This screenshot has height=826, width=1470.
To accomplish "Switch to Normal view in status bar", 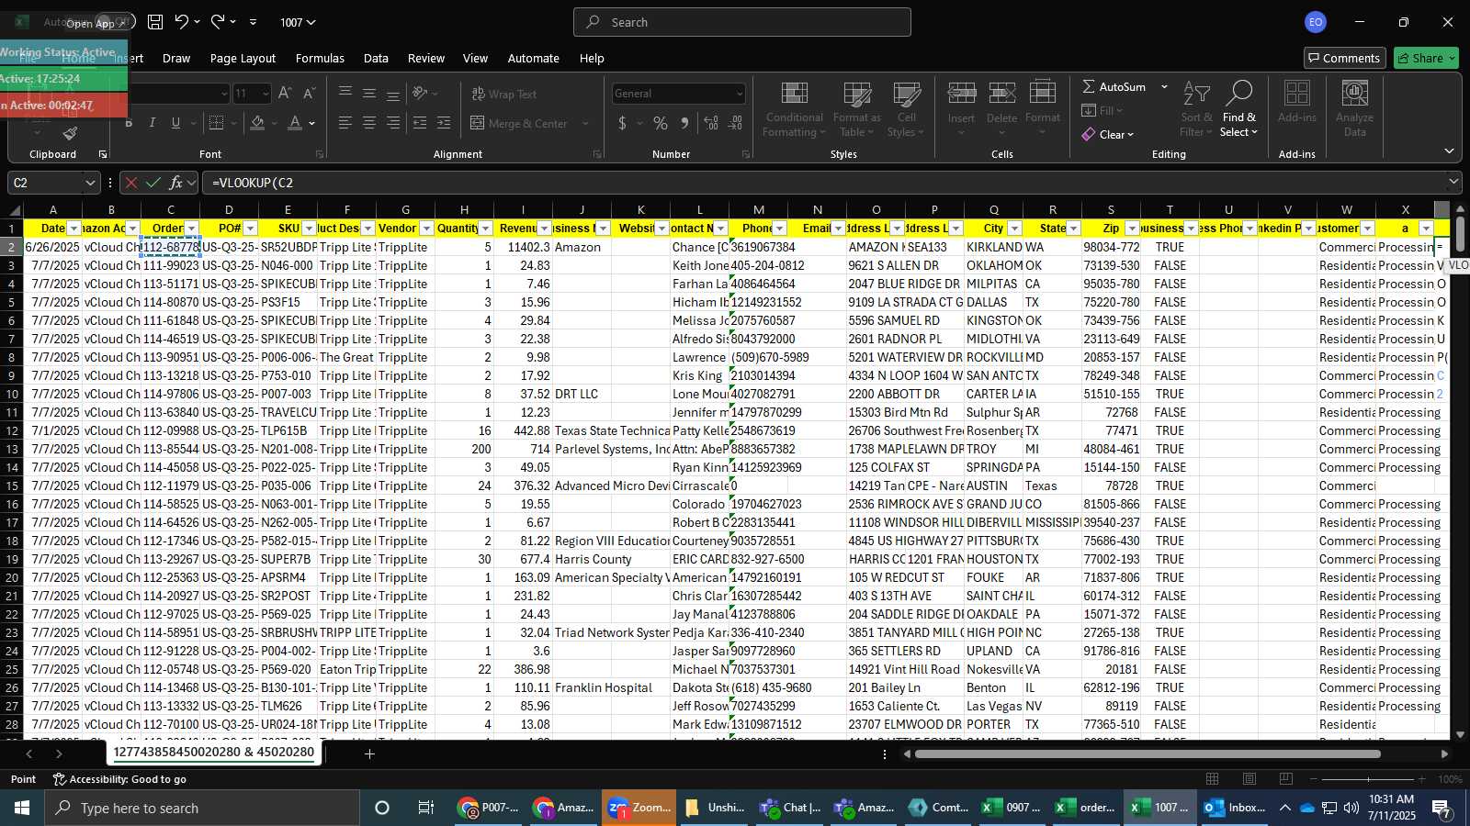I will pos(1213,779).
